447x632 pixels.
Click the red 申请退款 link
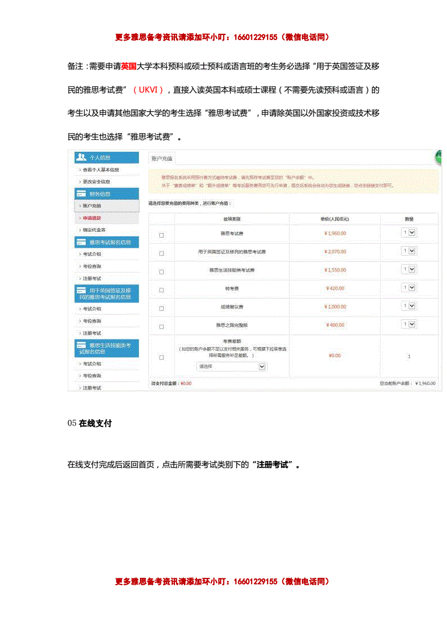click(92, 218)
